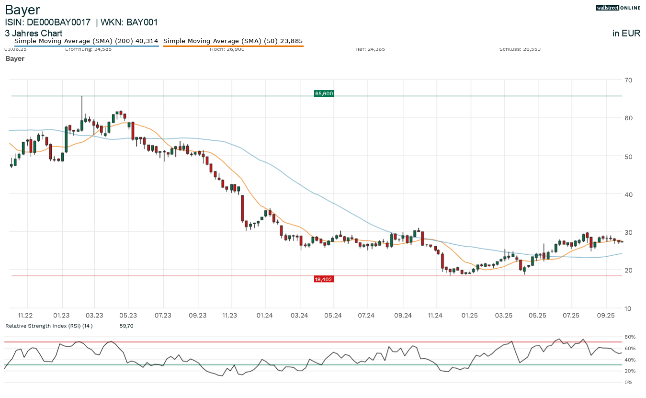Click the 03.25 date axis label
This screenshot has height=398, width=646.
point(504,315)
